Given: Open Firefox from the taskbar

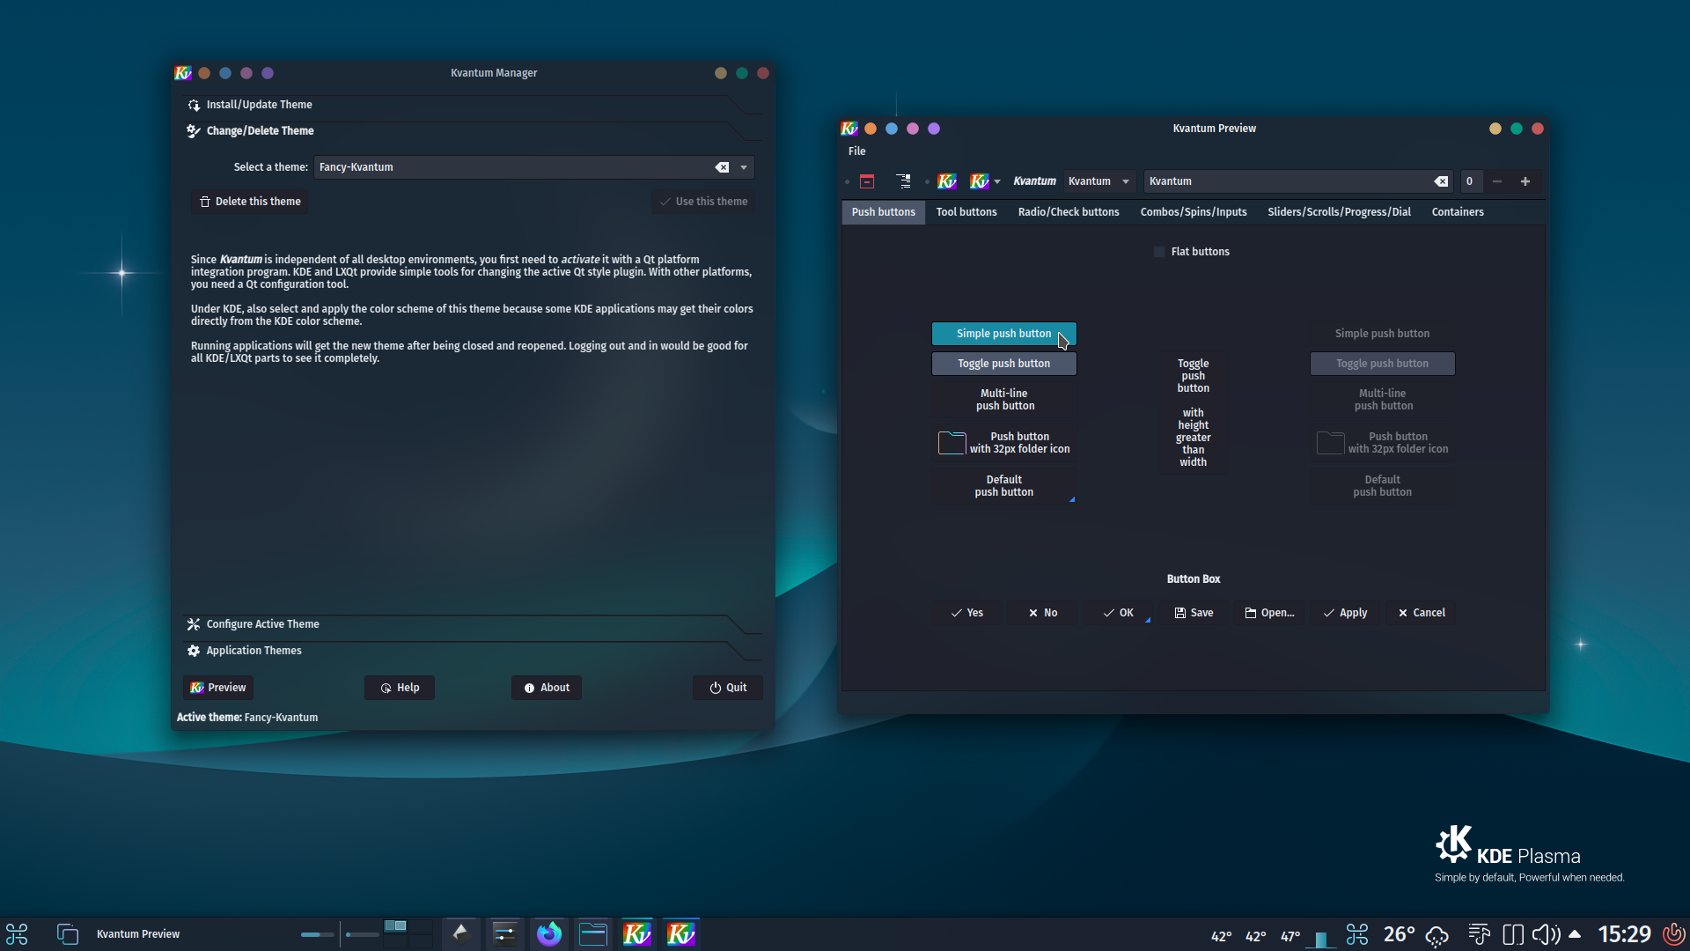Looking at the screenshot, I should tap(548, 933).
